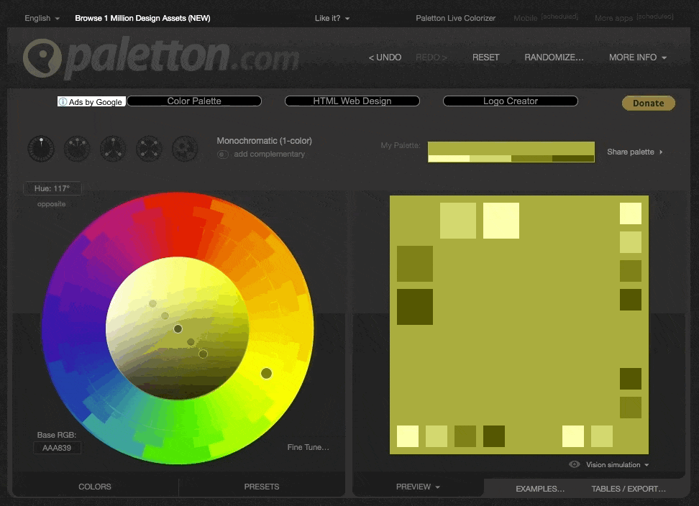Click the Ads by Google info icon
The width and height of the screenshot is (699, 506).
[x=63, y=101]
